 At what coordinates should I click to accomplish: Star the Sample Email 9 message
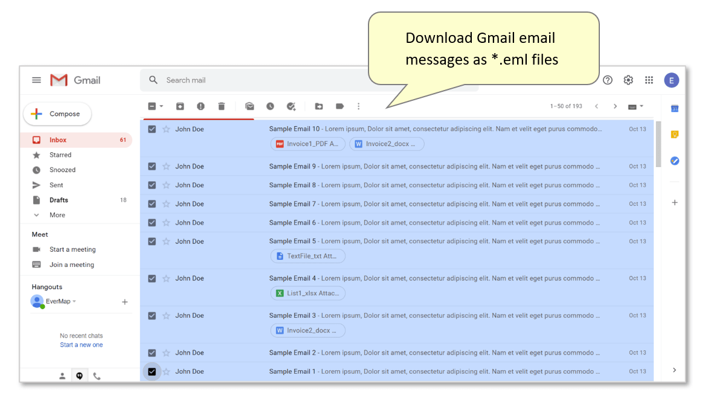click(166, 167)
